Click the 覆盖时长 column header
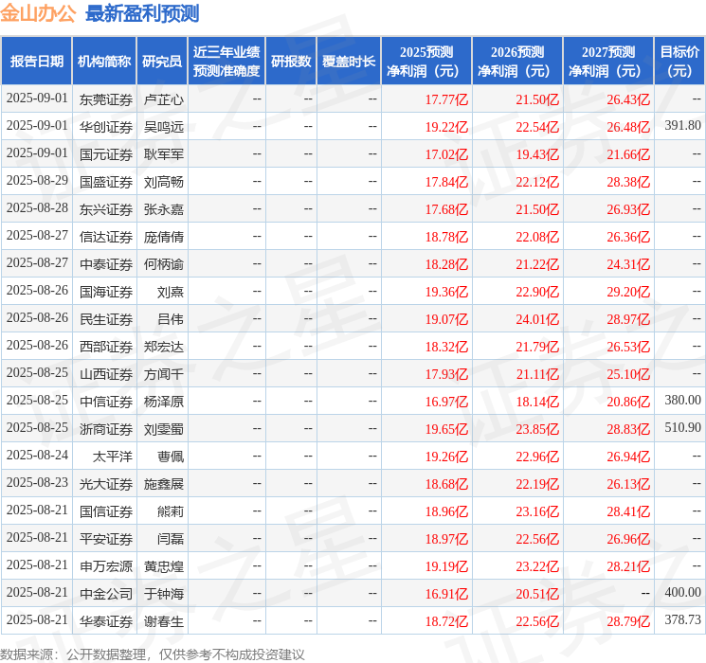706x663 pixels. click(349, 61)
